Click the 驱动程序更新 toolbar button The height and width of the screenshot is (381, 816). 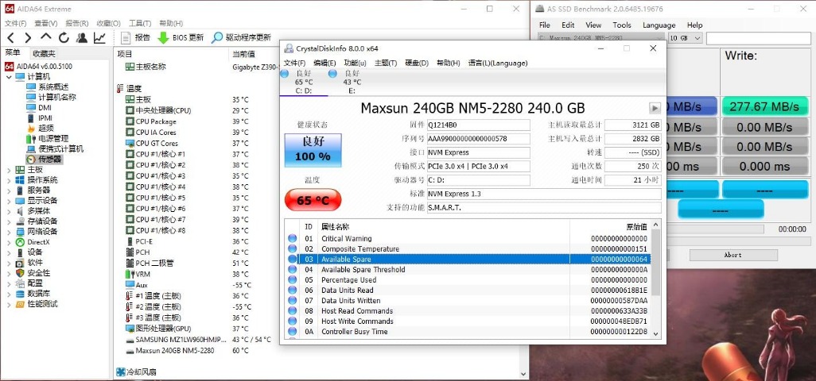pyautogui.click(x=242, y=37)
